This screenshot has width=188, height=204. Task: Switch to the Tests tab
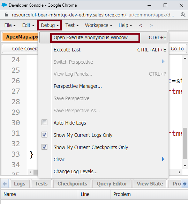(x=41, y=184)
